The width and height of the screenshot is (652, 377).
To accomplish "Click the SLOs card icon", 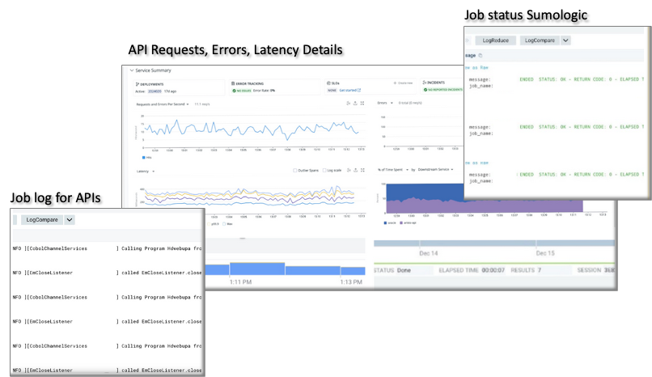I will 328,83.
